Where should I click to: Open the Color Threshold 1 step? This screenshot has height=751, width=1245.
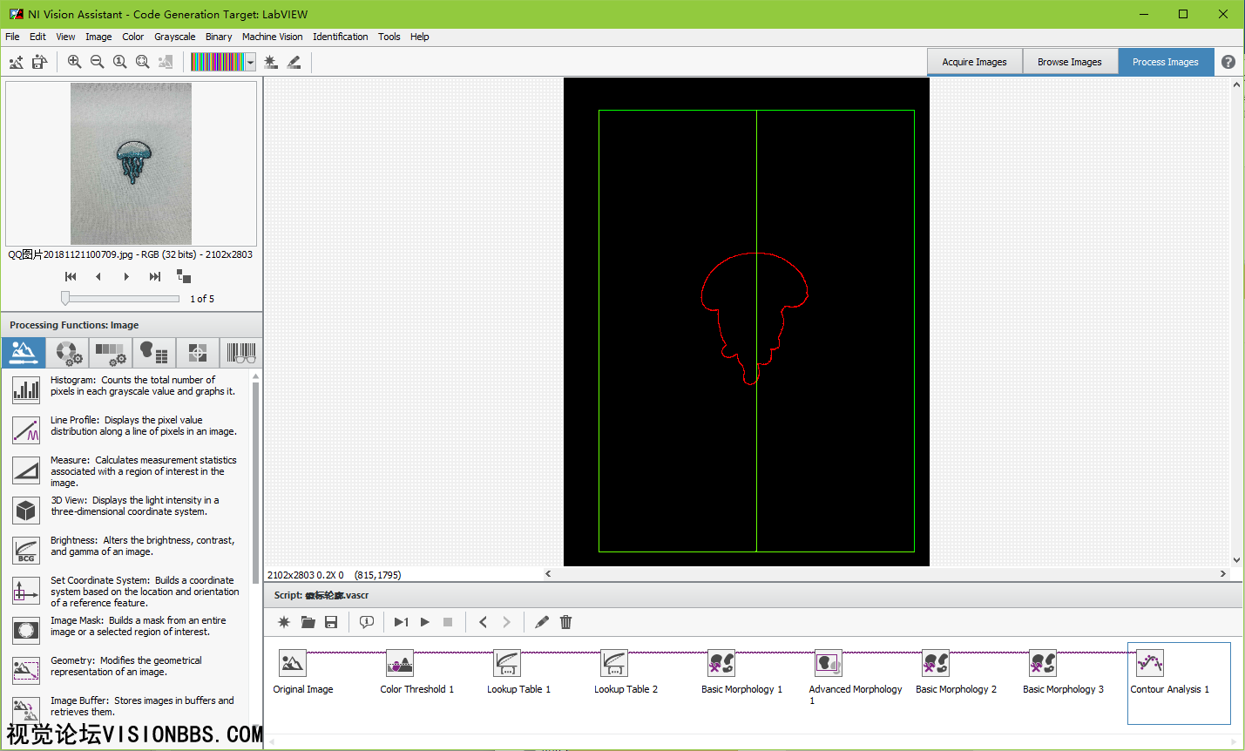(x=400, y=664)
